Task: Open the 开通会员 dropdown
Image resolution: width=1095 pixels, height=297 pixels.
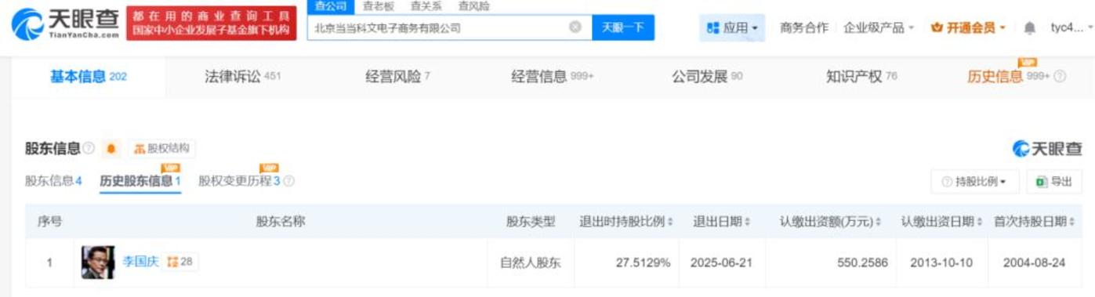Action: click(968, 28)
